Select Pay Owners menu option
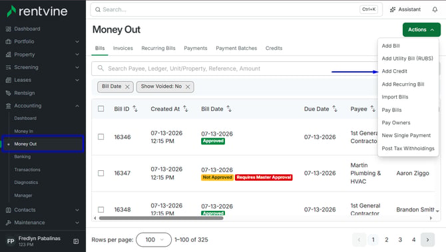Screen dimensions: 446x252 396,123
